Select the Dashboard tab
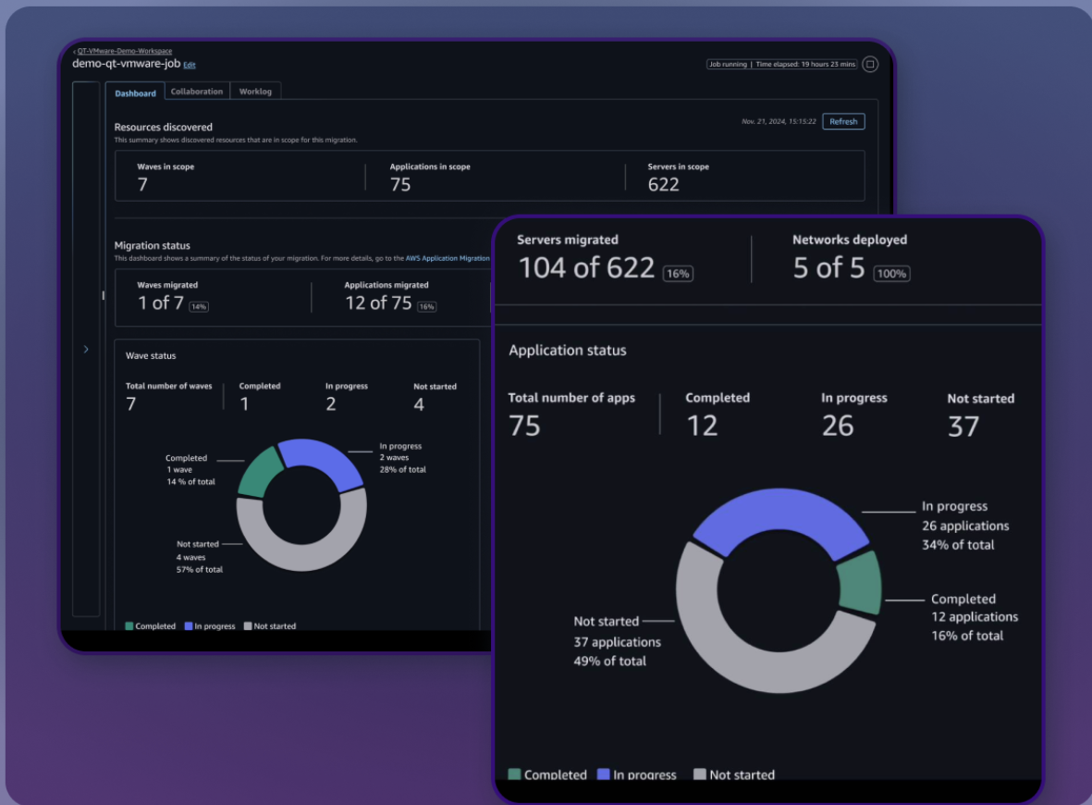 click(x=136, y=93)
